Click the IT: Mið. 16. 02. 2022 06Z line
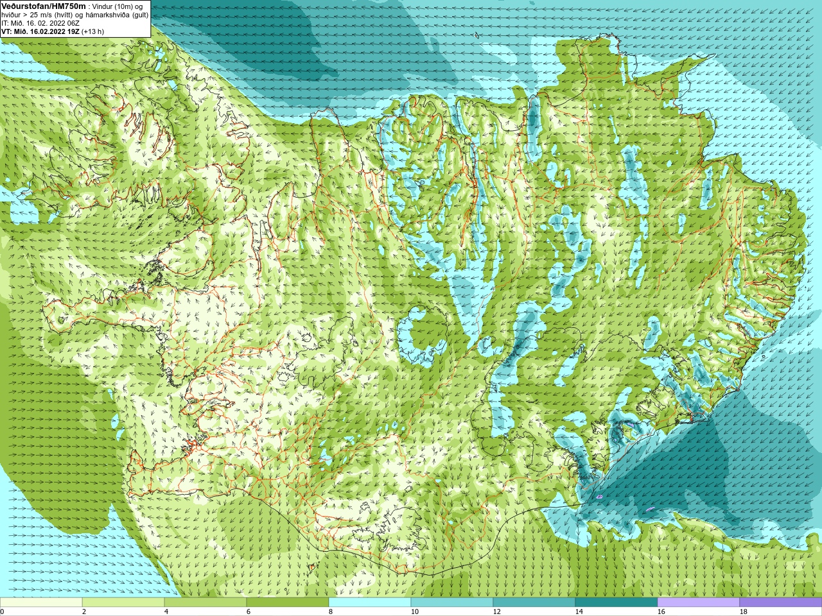The width and height of the screenshot is (822, 616). tap(40, 23)
